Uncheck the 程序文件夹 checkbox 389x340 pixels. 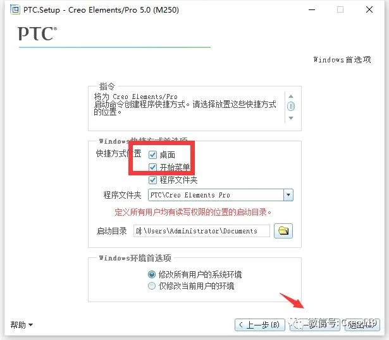[152, 180]
